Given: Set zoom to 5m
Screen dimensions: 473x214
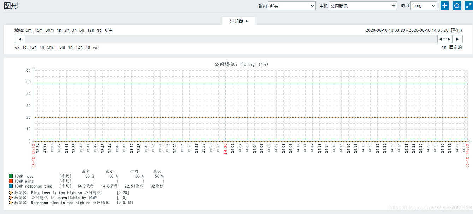Looking at the screenshot, I should [x=29, y=30].
